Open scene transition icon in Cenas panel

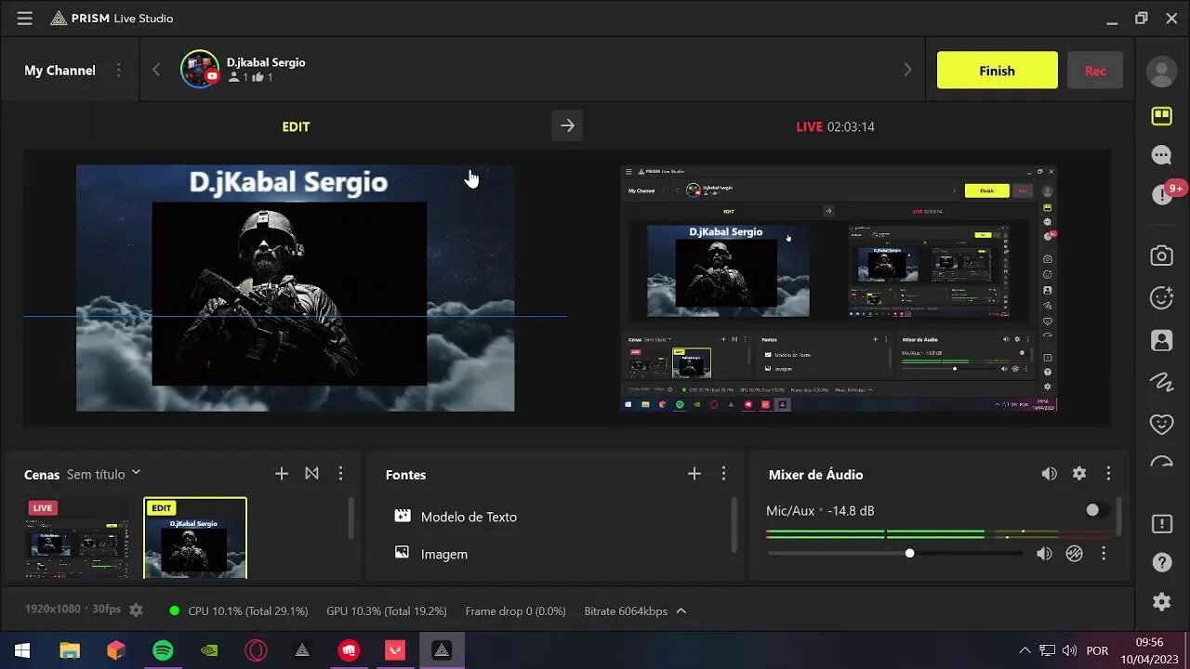click(311, 474)
